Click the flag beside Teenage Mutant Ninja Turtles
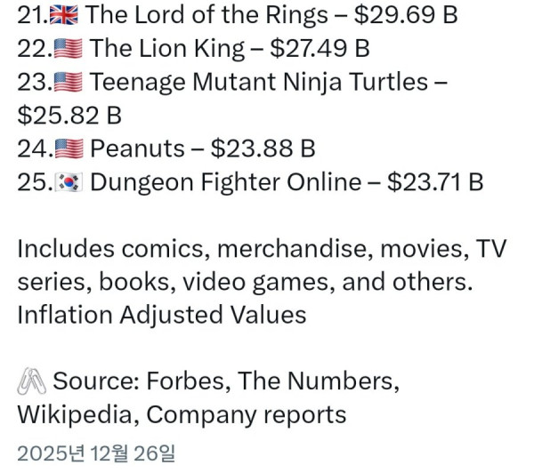Screen dimensions: 534x473 pyautogui.click(x=69, y=83)
